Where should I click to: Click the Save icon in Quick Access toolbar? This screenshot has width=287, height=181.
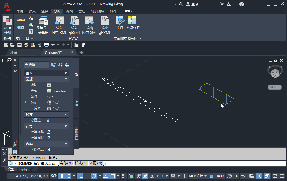pos(19,45)
